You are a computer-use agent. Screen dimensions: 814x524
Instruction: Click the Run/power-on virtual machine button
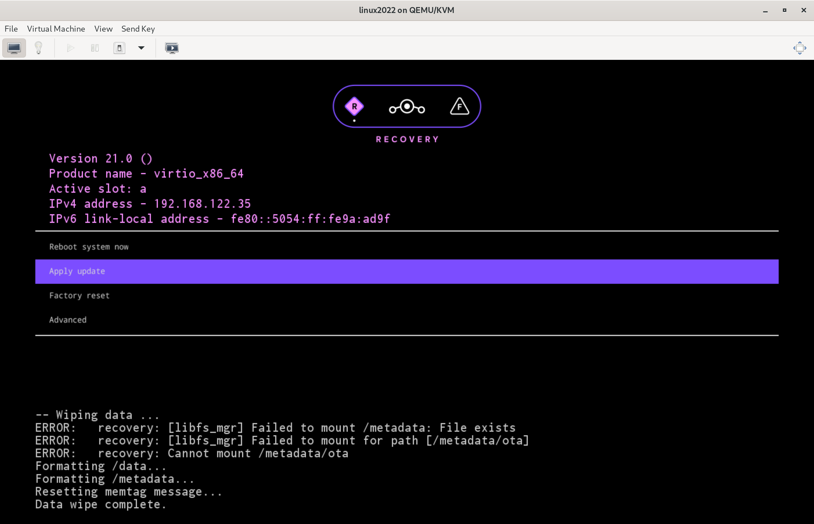tap(70, 48)
